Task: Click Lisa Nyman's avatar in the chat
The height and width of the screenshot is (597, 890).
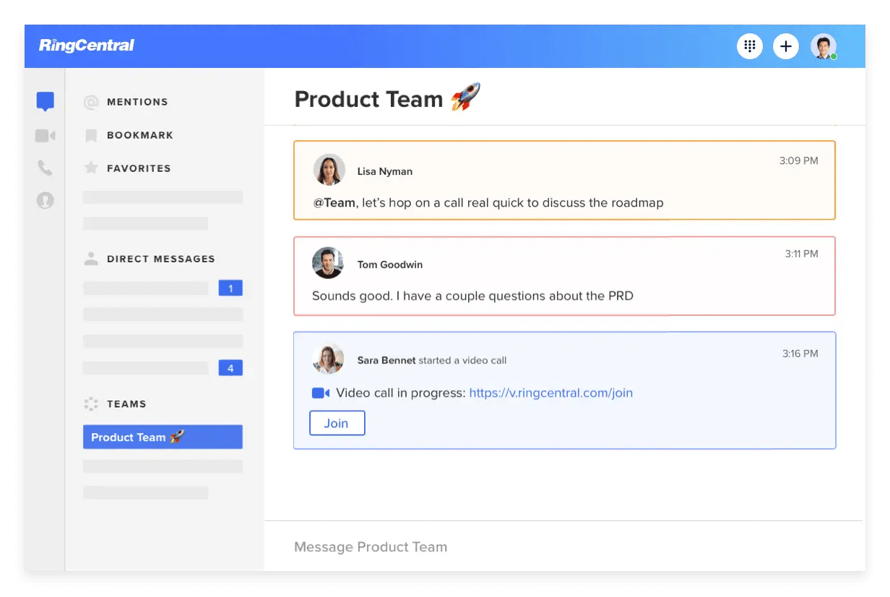Action: click(329, 170)
